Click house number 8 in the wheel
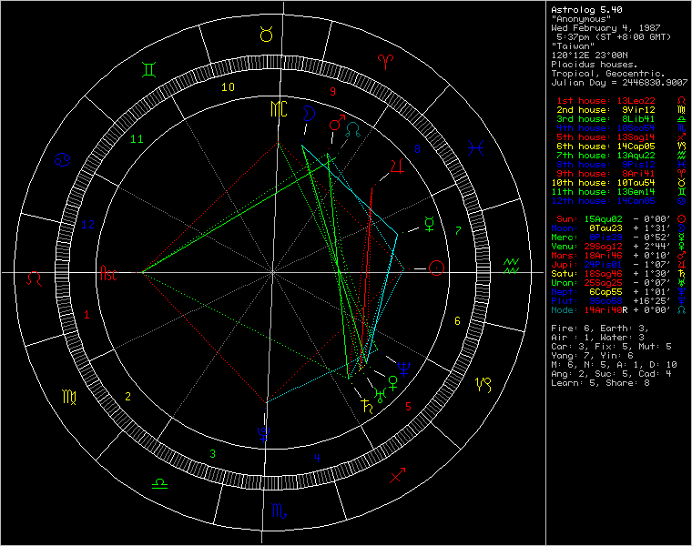Viewport: 692px width, 546px height. (417, 149)
